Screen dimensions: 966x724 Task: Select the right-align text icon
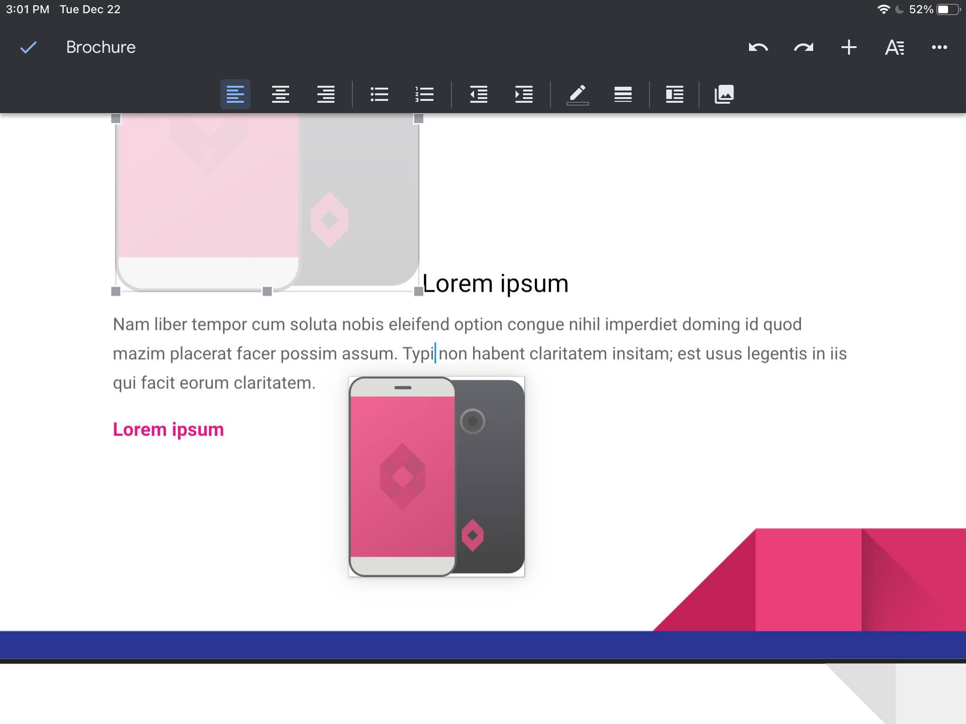(x=325, y=93)
